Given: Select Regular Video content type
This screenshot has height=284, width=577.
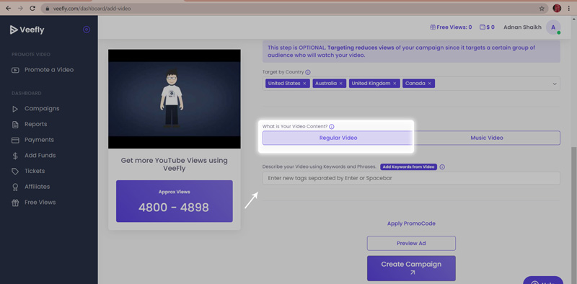Looking at the screenshot, I should [338, 138].
